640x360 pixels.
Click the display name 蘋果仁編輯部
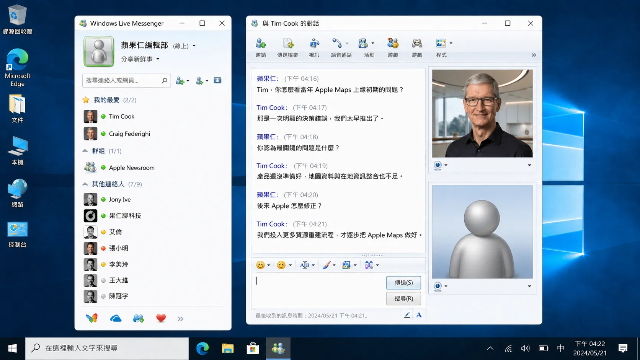[x=144, y=45]
